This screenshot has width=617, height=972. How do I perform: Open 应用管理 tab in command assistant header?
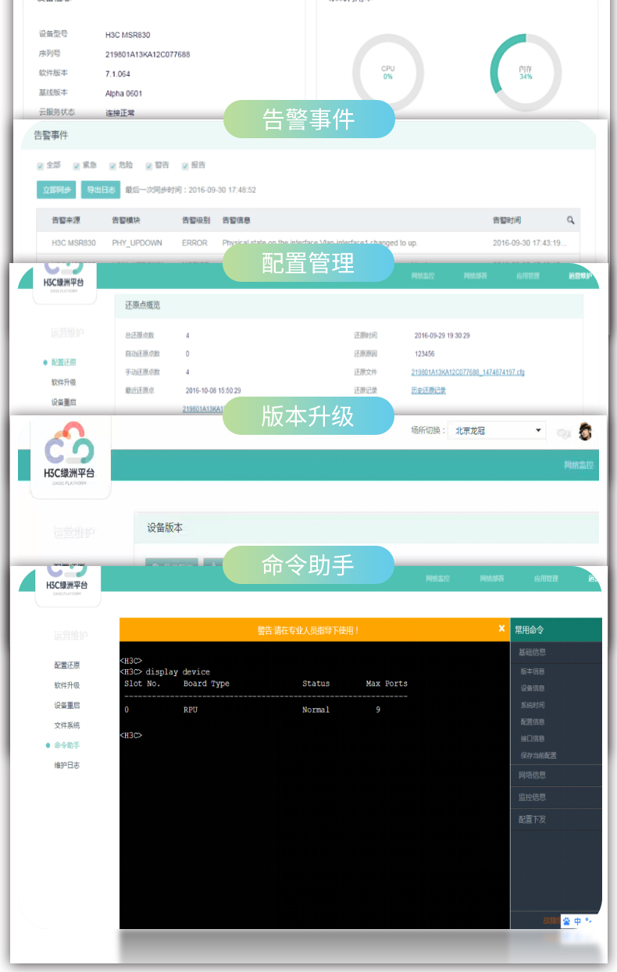(546, 579)
